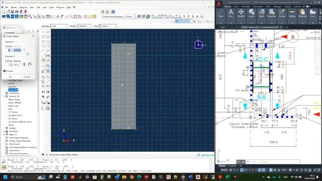Expand the Assembly node in model tree

4,131
